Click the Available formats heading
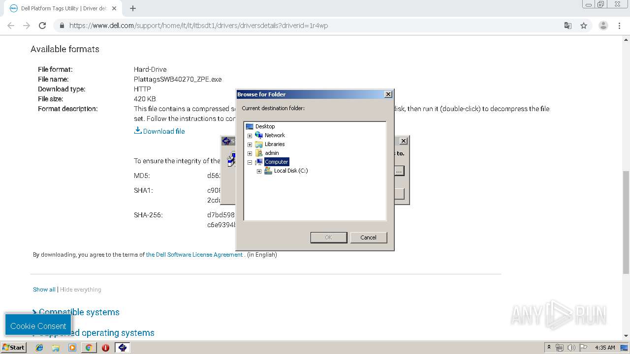Image resolution: width=630 pixels, height=354 pixels. click(x=65, y=49)
